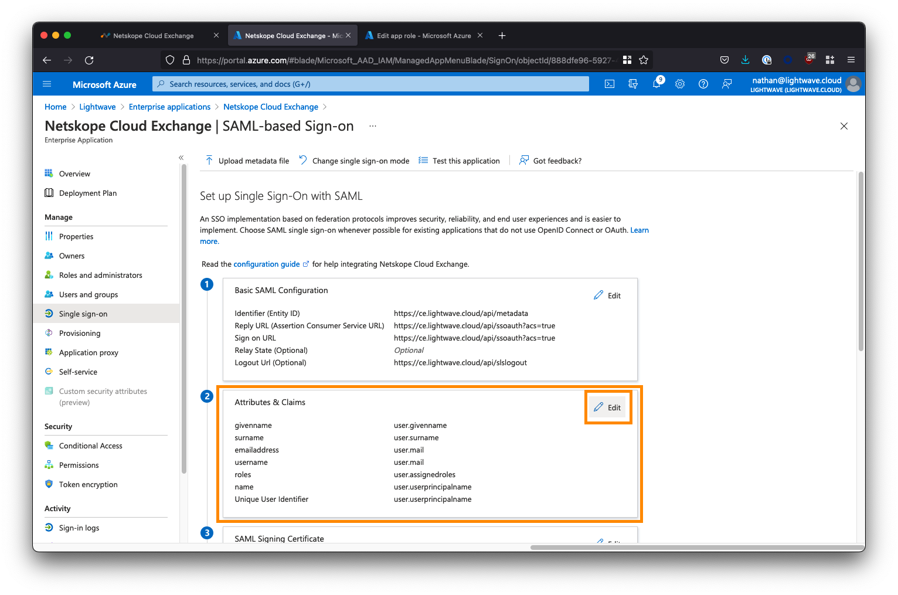The image size is (898, 595).
Task: Open the more options ellipsis beside title
Action: [x=373, y=126]
